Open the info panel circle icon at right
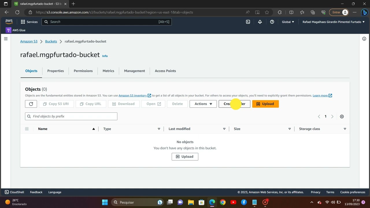Image resolution: width=370 pixels, height=208 pixels. tap(364, 39)
